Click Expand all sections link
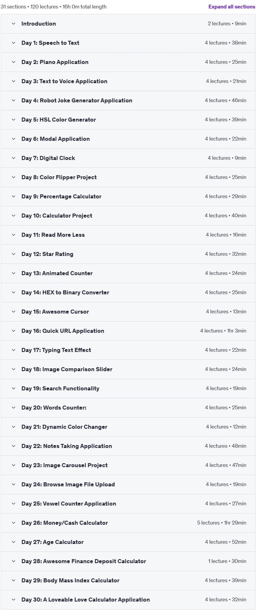 click(x=232, y=7)
